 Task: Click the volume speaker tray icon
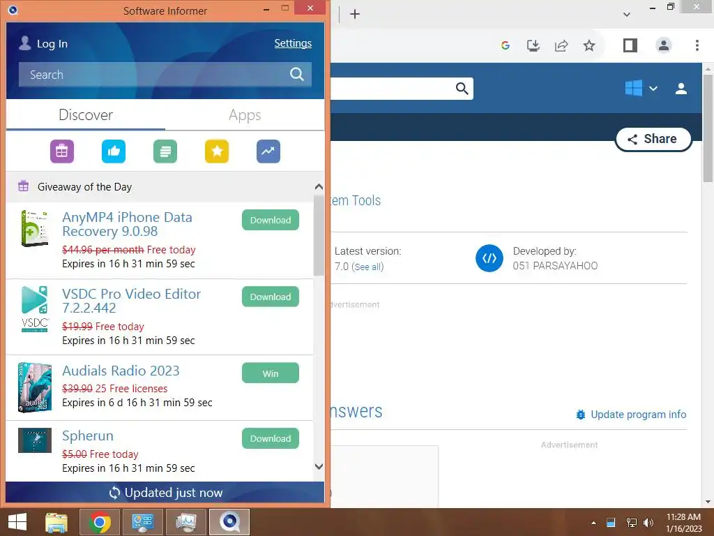(x=648, y=522)
